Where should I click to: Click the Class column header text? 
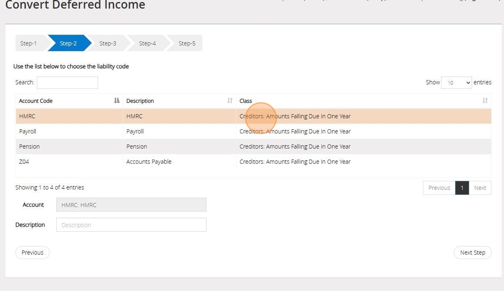coord(246,101)
